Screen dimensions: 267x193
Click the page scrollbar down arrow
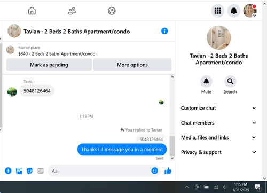(264, 178)
